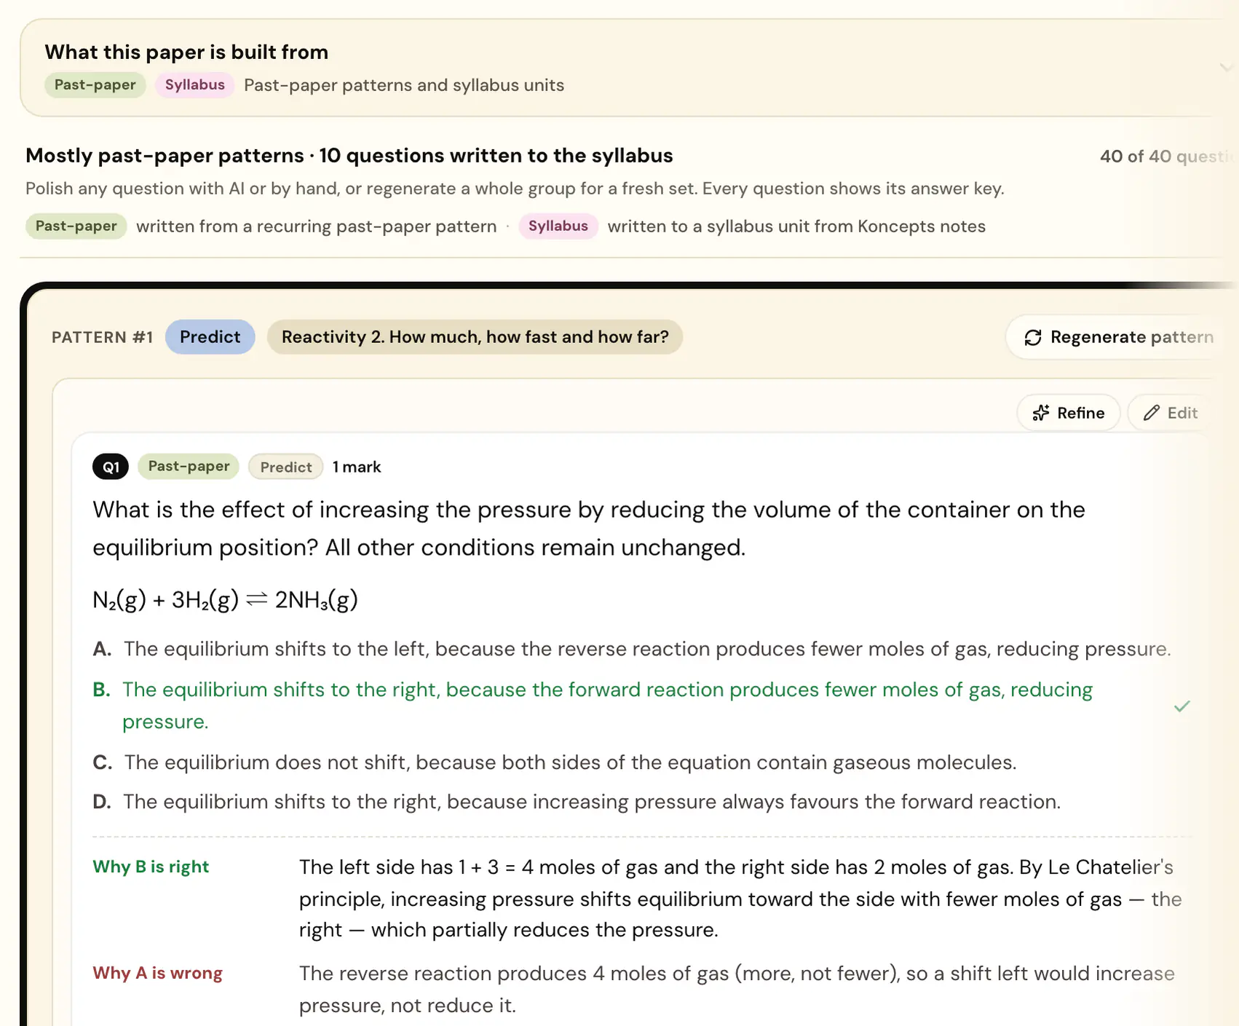1239x1026 pixels.
Task: Click the Q1 number badge
Action: tap(111, 467)
